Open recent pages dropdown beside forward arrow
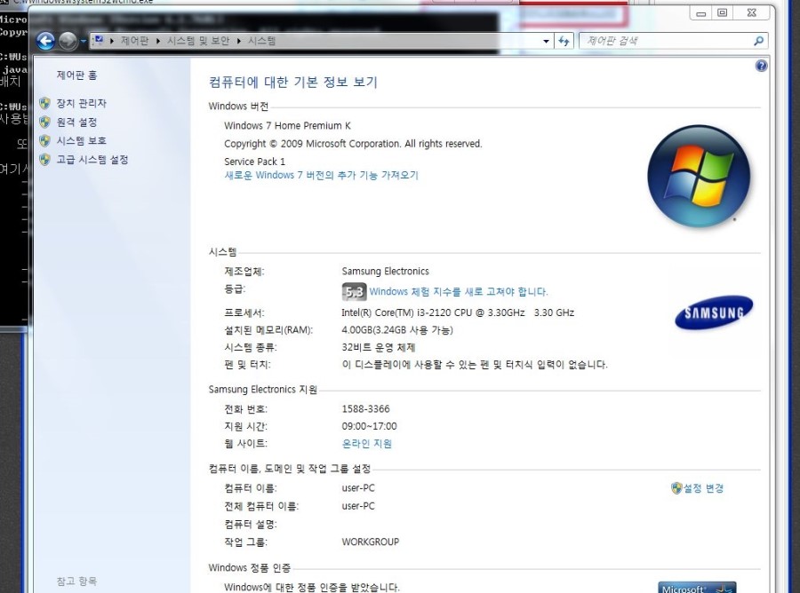This screenshot has width=800, height=593. coord(84,41)
